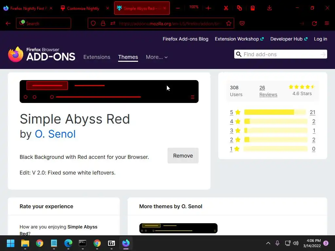Click the count 21 for five-star reviews

click(x=312, y=112)
